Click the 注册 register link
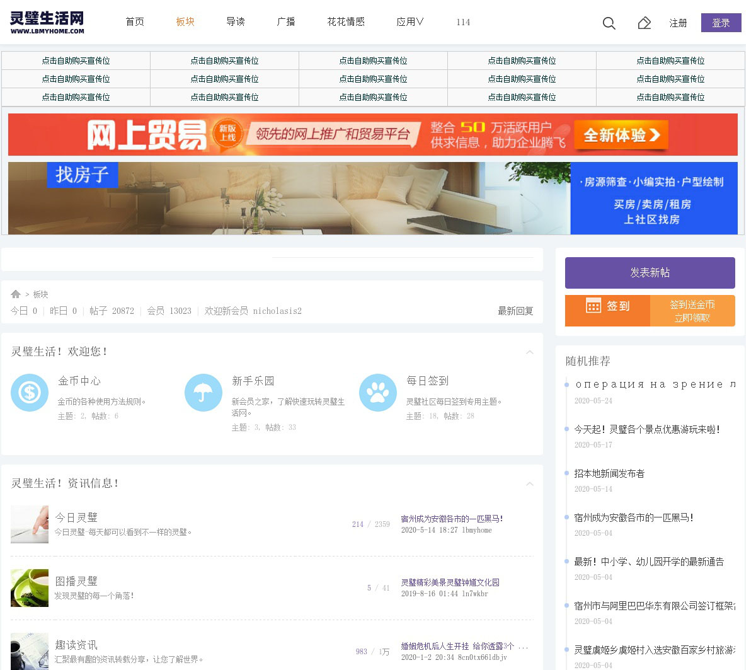The height and width of the screenshot is (670, 756). point(678,23)
